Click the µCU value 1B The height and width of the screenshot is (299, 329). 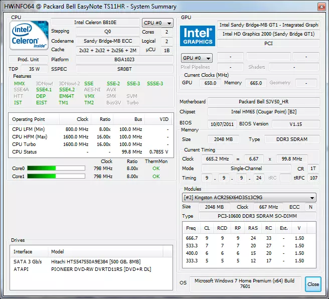pos(167,50)
